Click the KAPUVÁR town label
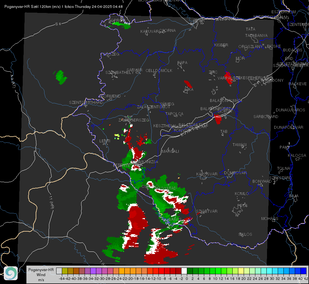The height and width of the screenshot is (284, 309). coord(150,32)
